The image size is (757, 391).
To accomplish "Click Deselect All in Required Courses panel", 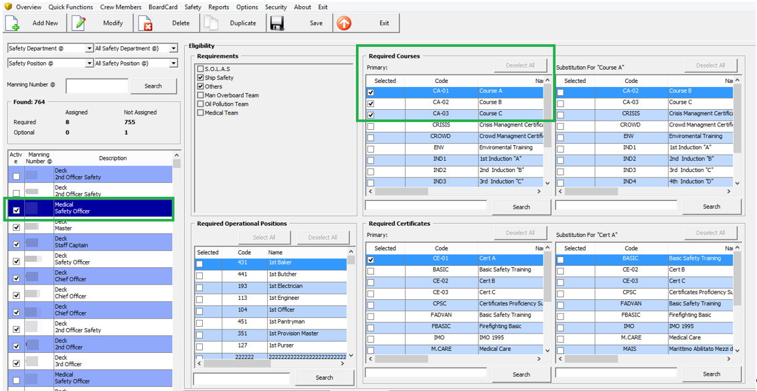I will tap(521, 65).
